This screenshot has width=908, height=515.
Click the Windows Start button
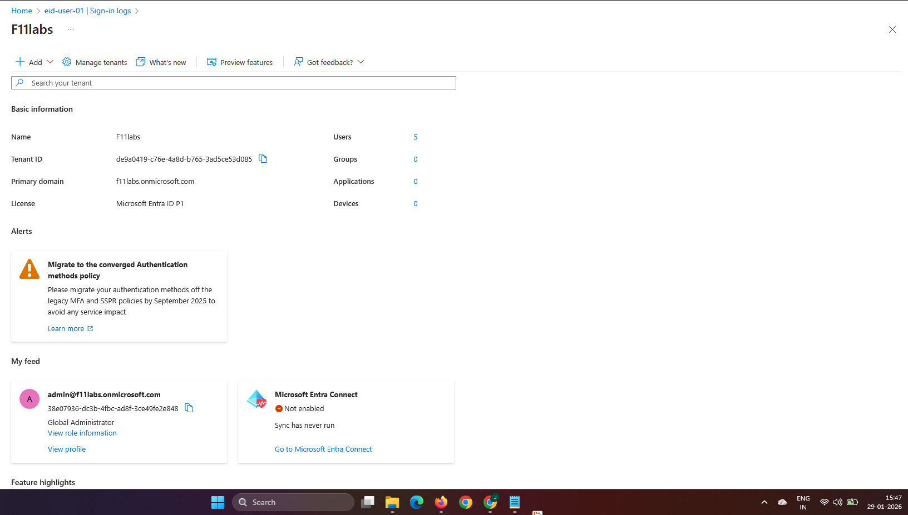point(218,502)
